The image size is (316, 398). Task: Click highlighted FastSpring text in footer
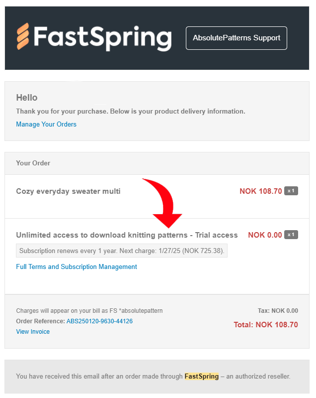coord(202,376)
